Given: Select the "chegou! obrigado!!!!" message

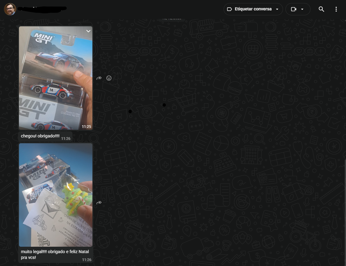Looking at the screenshot, I should point(40,136).
